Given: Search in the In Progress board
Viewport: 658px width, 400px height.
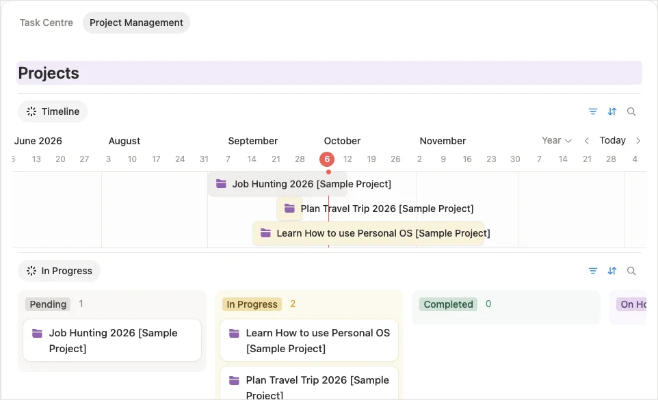Looking at the screenshot, I should point(631,271).
